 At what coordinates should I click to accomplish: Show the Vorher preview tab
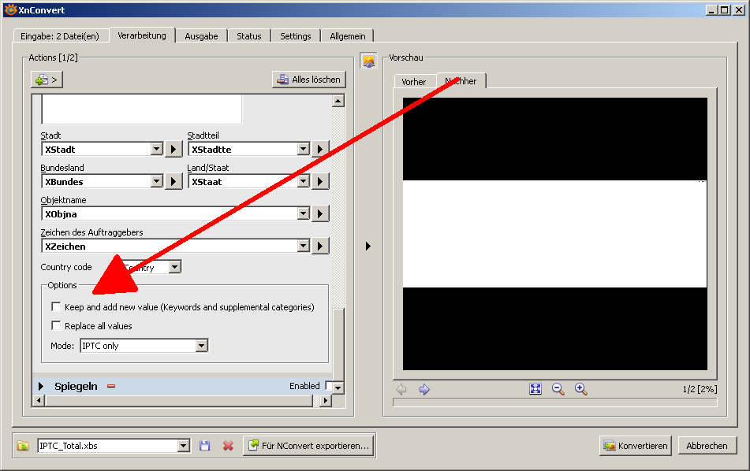click(414, 82)
